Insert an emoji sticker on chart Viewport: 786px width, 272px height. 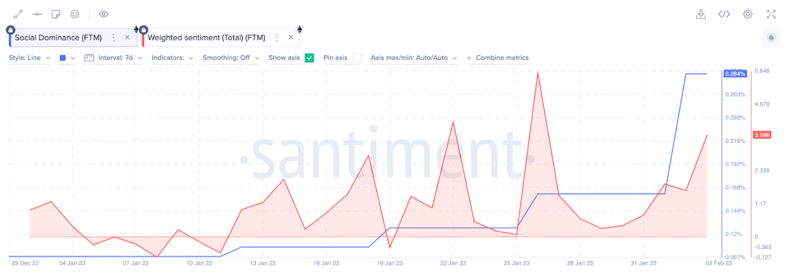(x=75, y=14)
